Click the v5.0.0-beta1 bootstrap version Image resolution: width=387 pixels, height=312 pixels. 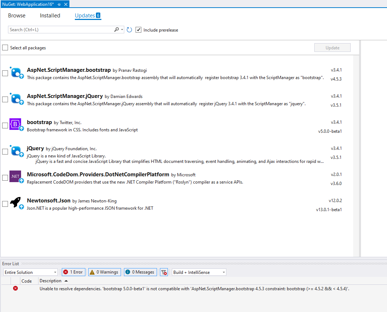point(330,131)
